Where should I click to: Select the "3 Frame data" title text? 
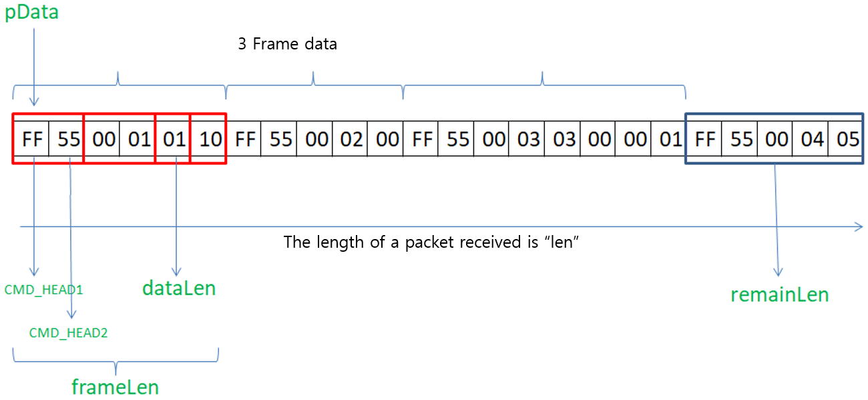click(287, 45)
